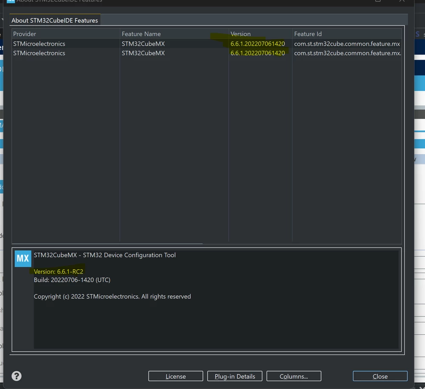The height and width of the screenshot is (389, 425).
Task: Click the second row's STMicroelectronics provider cell
Action: pyautogui.click(x=39, y=53)
